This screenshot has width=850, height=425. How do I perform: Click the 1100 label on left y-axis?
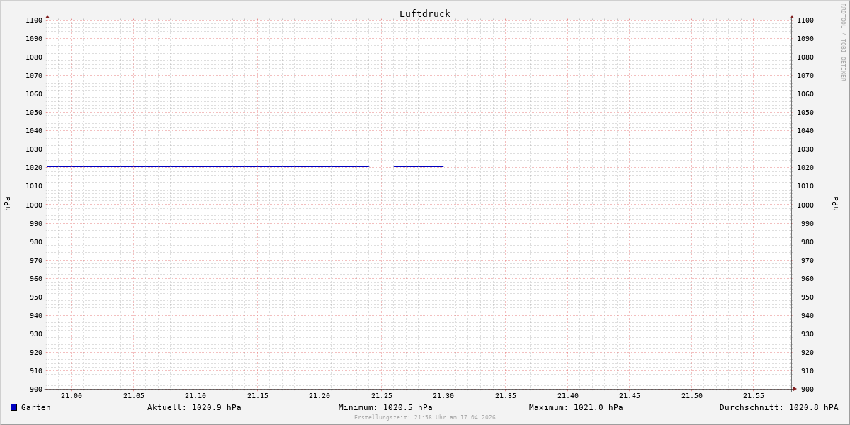pos(34,20)
